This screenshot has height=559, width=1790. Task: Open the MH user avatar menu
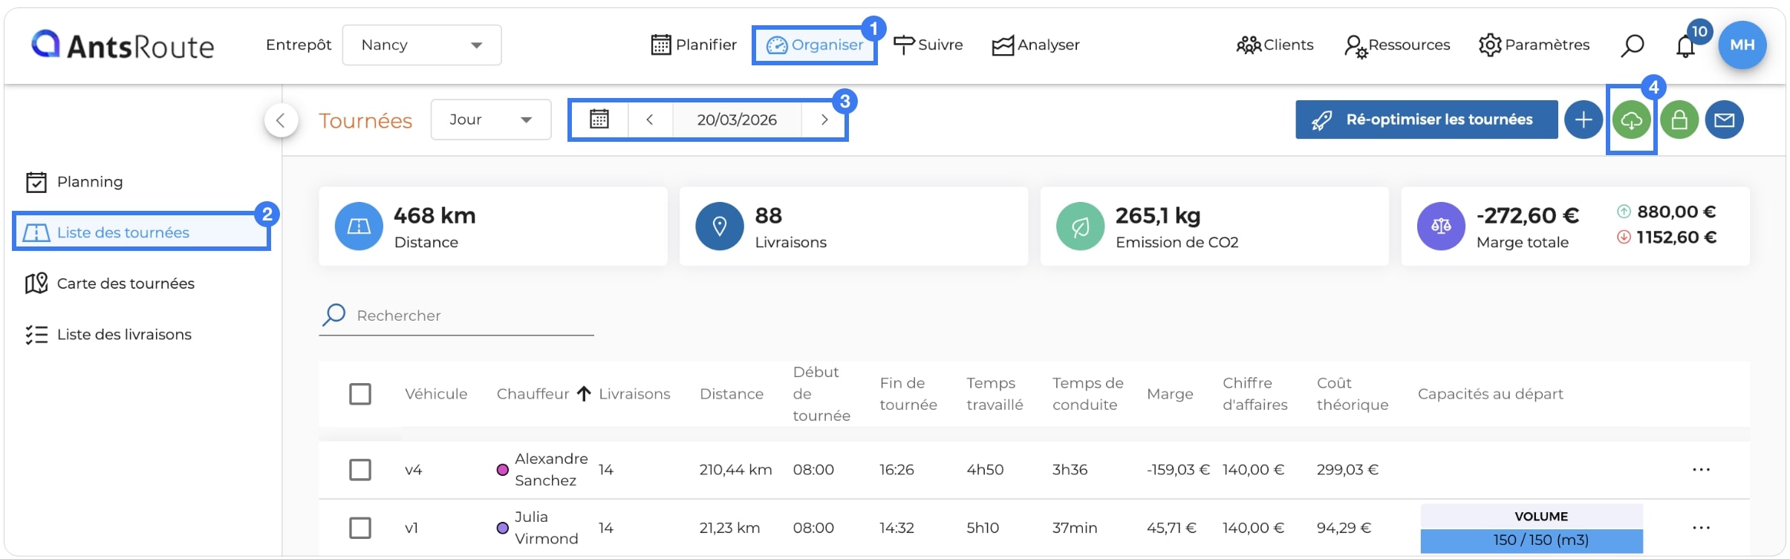click(x=1742, y=45)
